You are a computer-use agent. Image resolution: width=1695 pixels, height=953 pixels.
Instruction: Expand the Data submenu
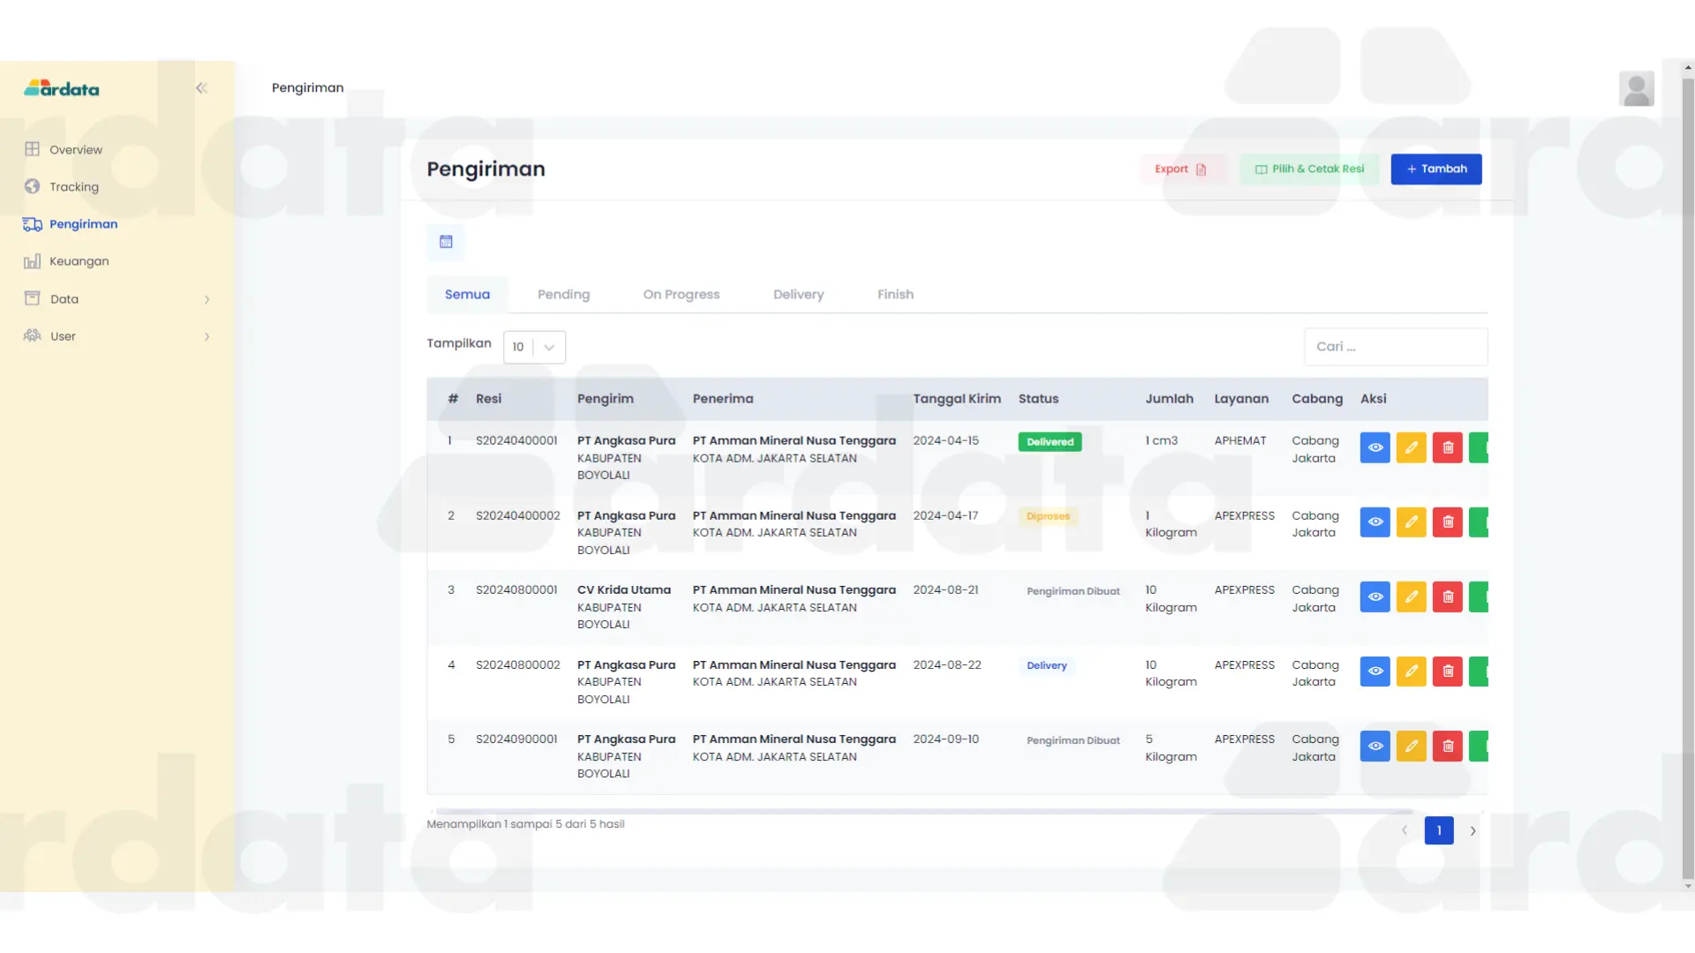(117, 299)
